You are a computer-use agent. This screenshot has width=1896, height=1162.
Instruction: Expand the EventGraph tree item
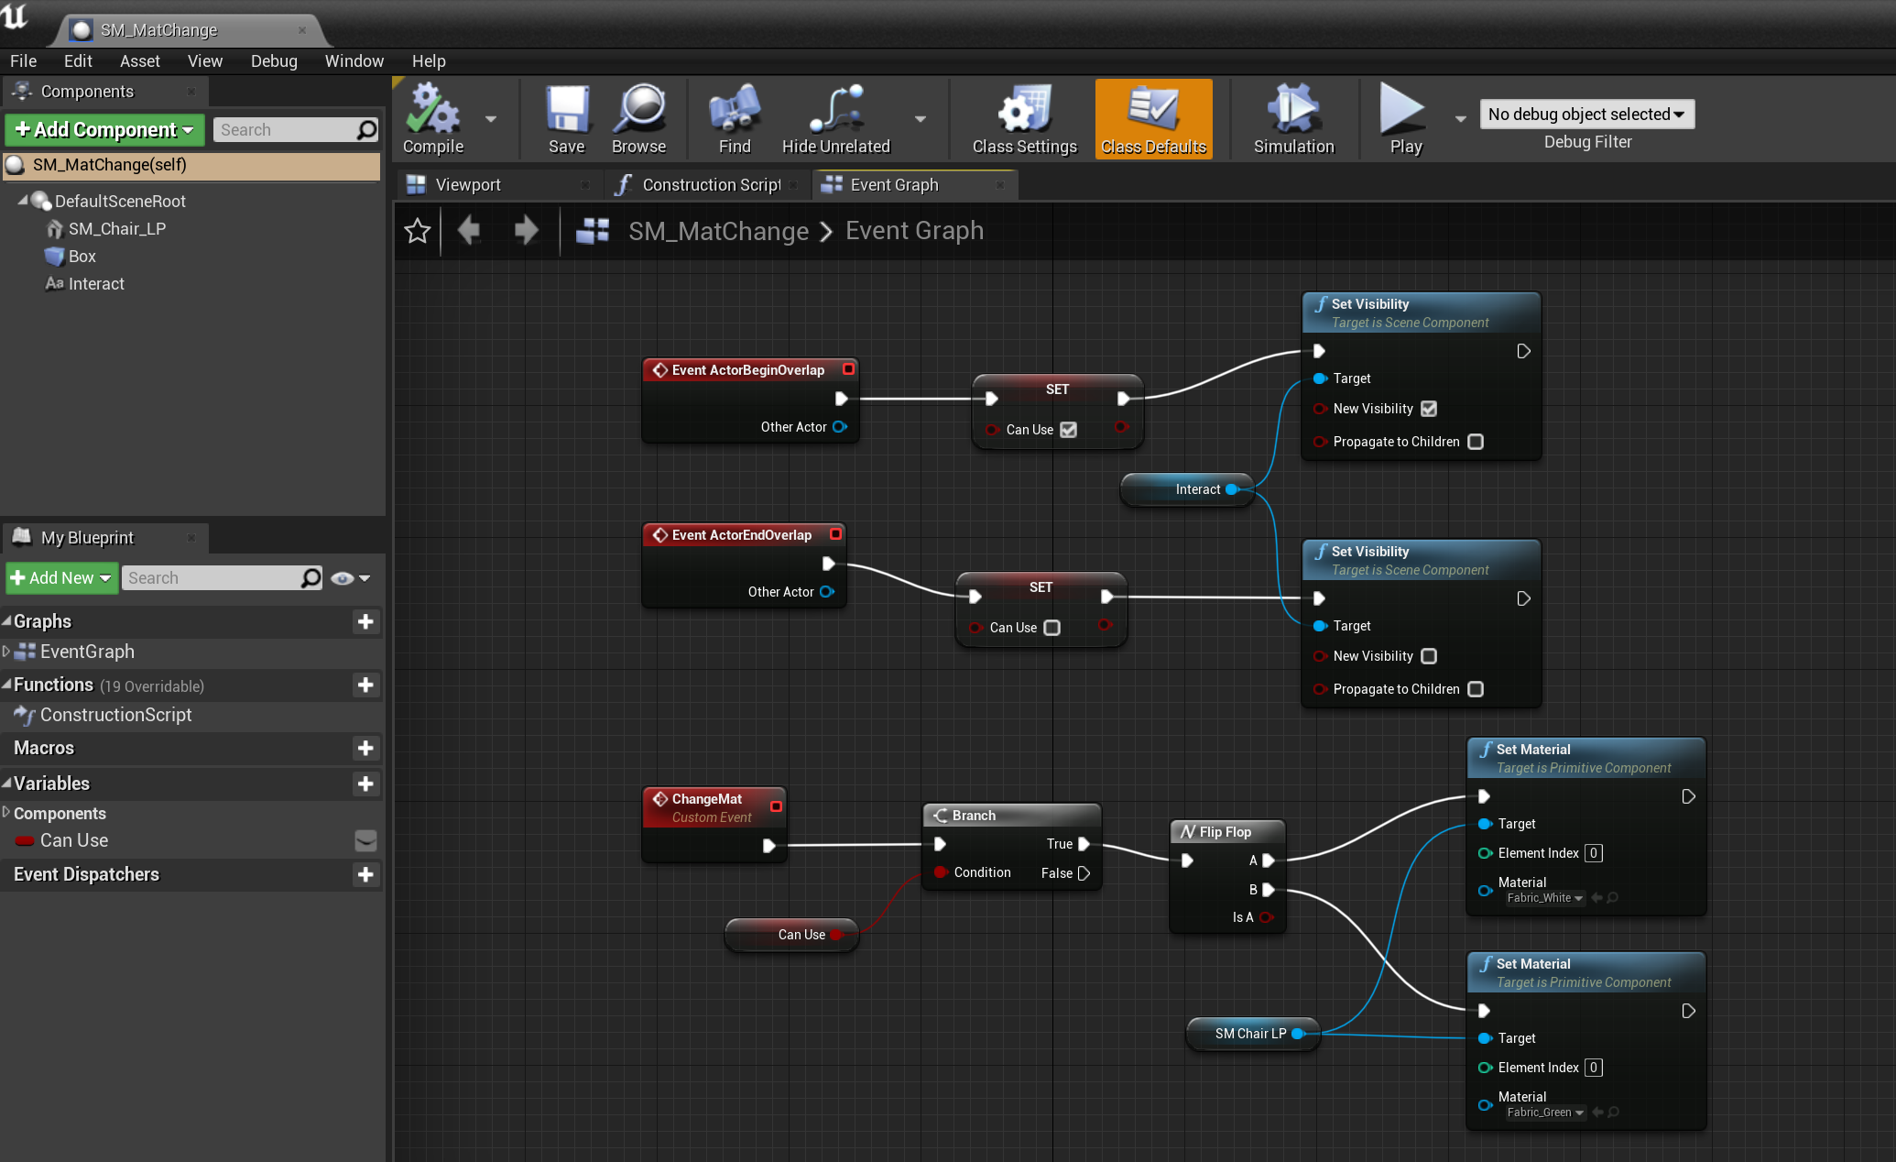(9, 652)
